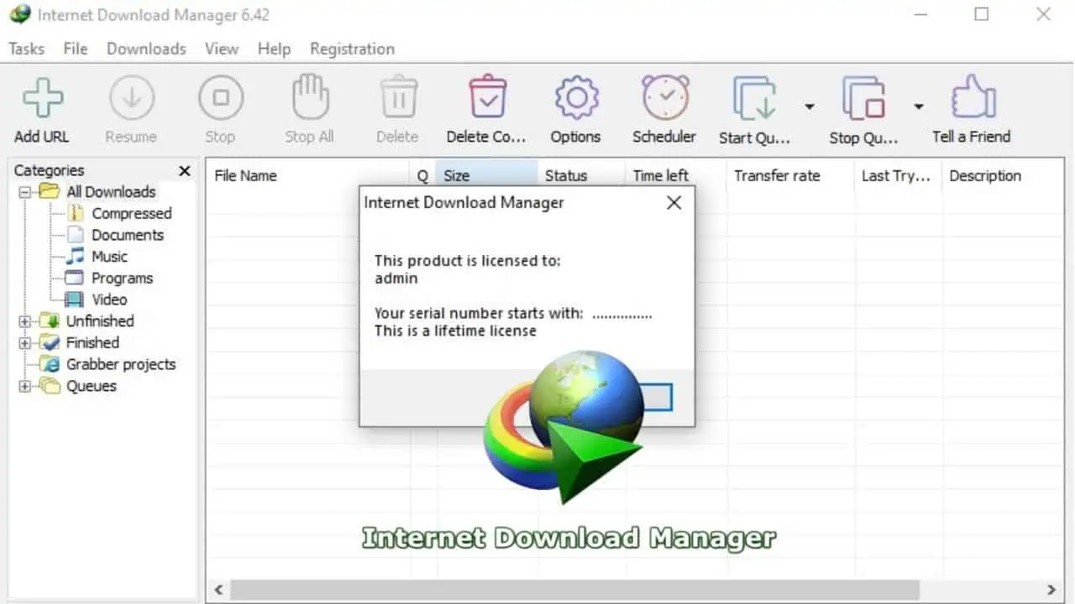Select Grabber projects in the tree
Viewport: 1075px width, 604px height.
(121, 364)
